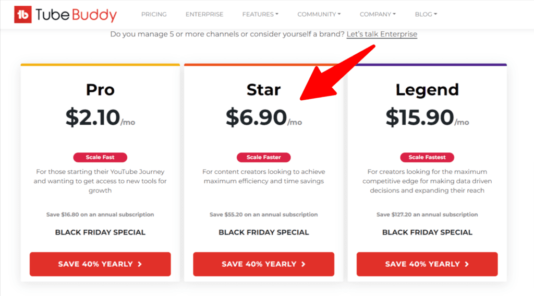This screenshot has width=534, height=296.
Task: Go to the Enterprise page
Action: [x=204, y=14]
